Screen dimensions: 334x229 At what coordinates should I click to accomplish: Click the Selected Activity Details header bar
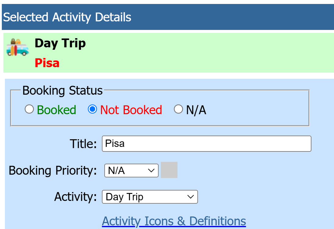[168, 17]
